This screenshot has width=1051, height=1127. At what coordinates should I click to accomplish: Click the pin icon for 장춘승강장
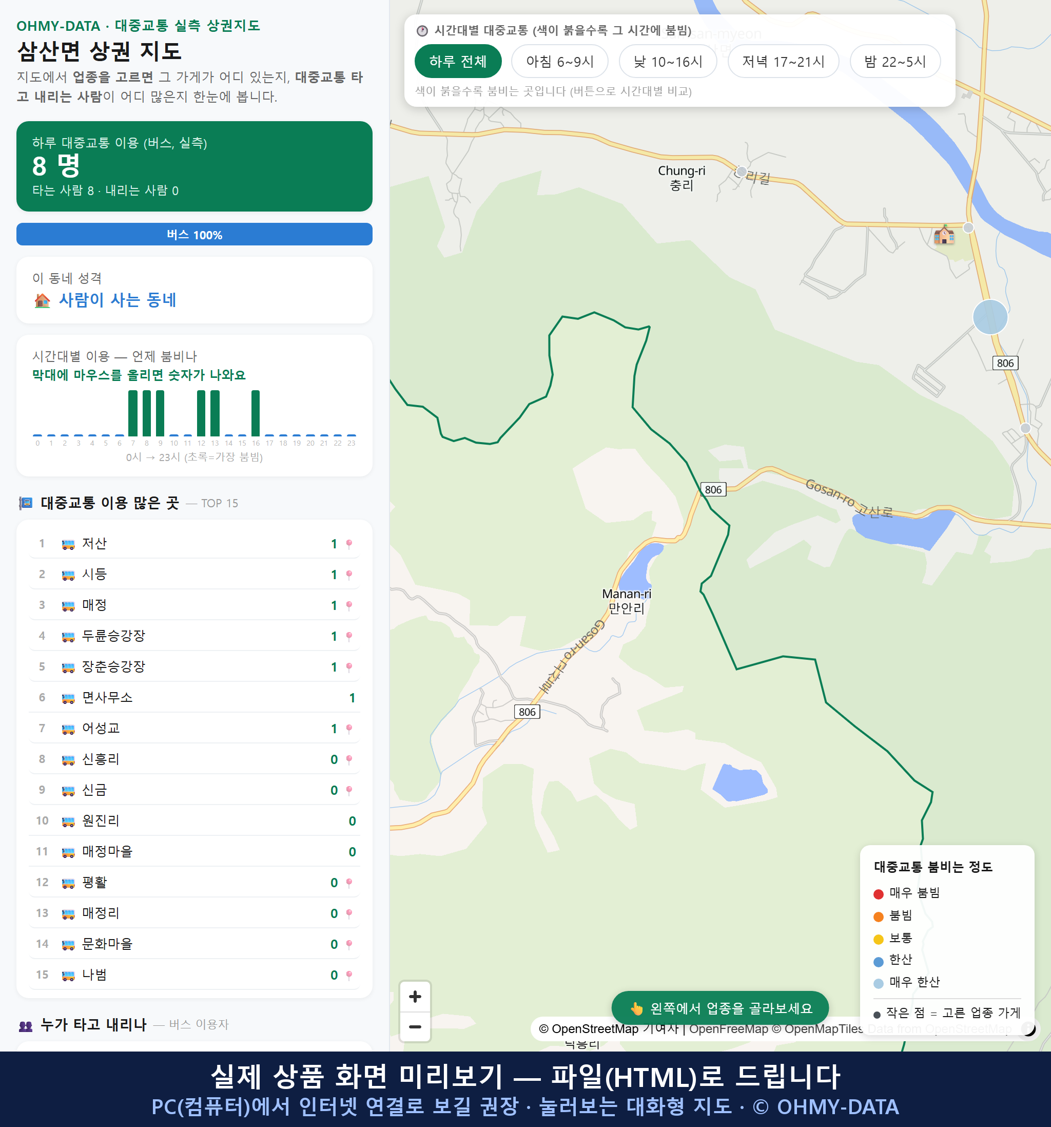[349, 667]
